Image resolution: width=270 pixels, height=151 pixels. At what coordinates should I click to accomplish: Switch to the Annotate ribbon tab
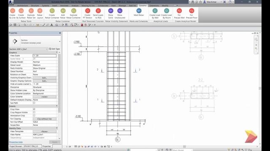(64, 5)
